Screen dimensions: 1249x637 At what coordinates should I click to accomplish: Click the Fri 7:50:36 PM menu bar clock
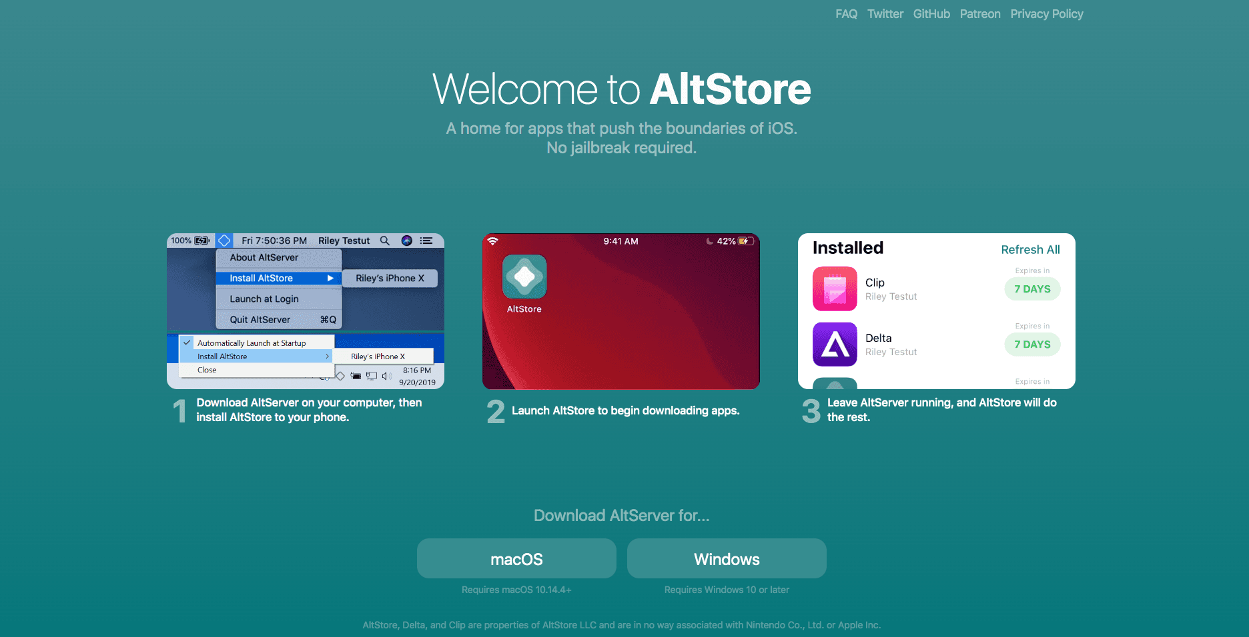[274, 241]
